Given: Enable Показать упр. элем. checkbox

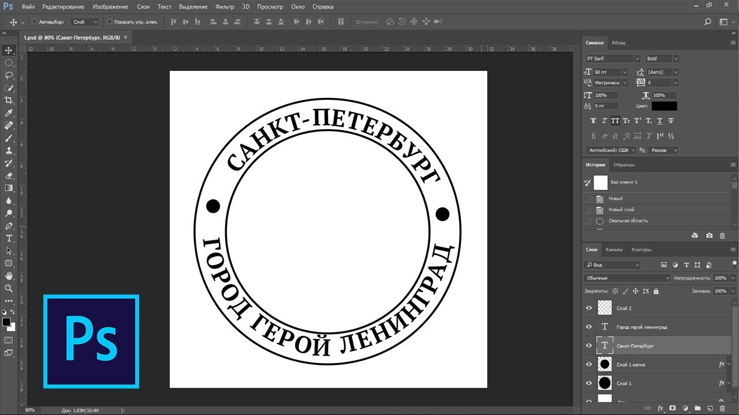Looking at the screenshot, I should 110,22.
